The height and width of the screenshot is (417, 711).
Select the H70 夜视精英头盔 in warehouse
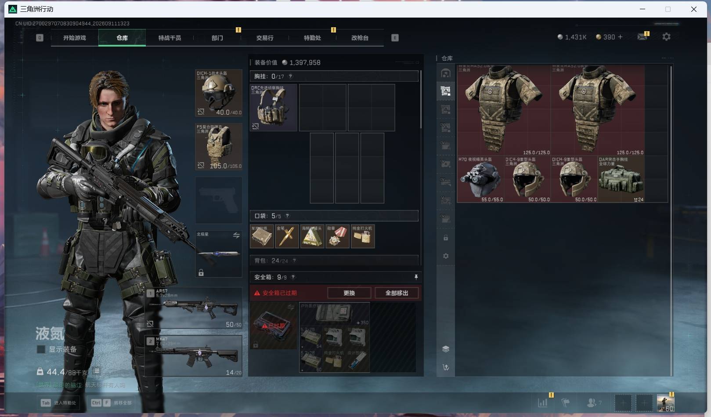pos(480,179)
